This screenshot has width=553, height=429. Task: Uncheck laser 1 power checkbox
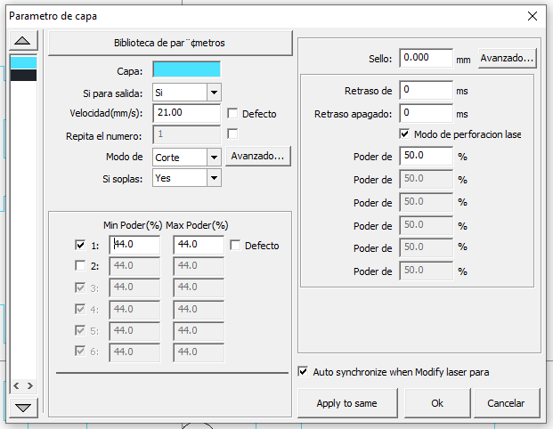coord(81,245)
